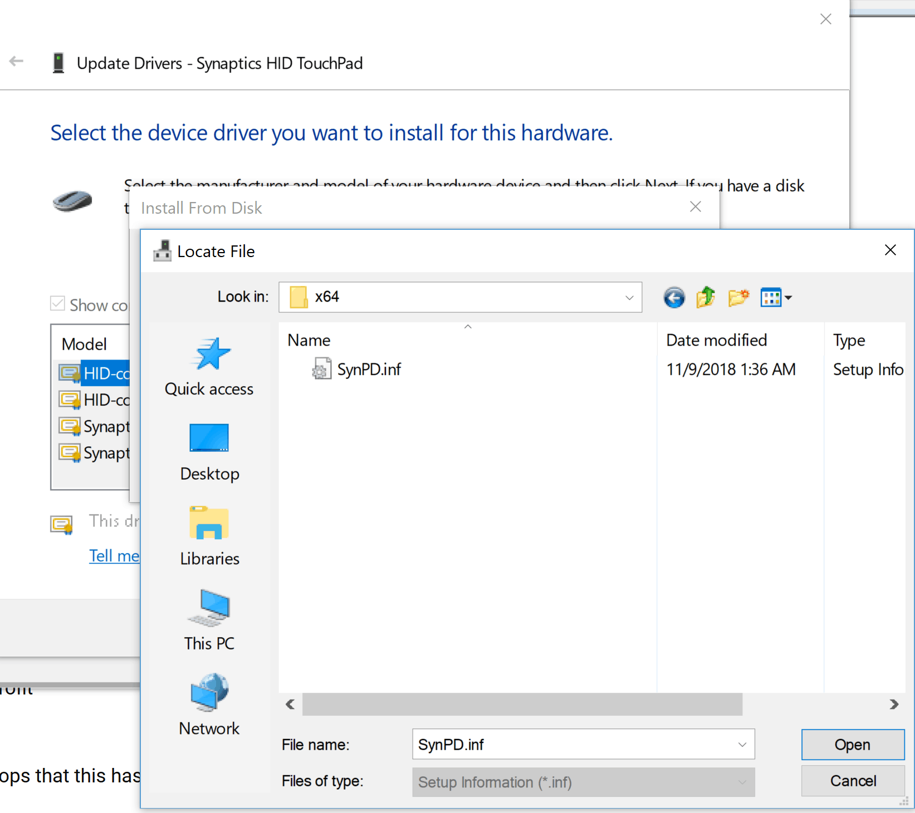Expand the Look in folder dropdown
This screenshot has width=915, height=813.
click(x=629, y=297)
